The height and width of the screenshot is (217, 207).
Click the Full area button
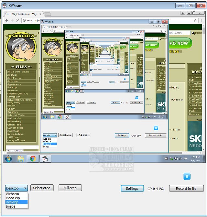[x=70, y=188]
